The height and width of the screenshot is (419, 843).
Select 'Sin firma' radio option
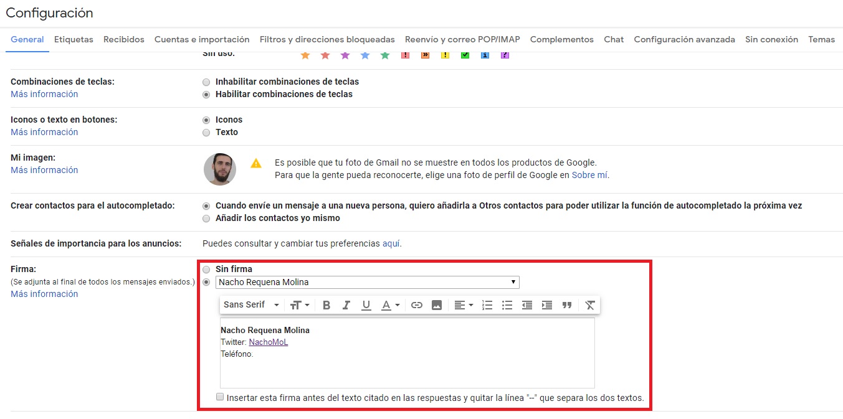[x=206, y=270]
